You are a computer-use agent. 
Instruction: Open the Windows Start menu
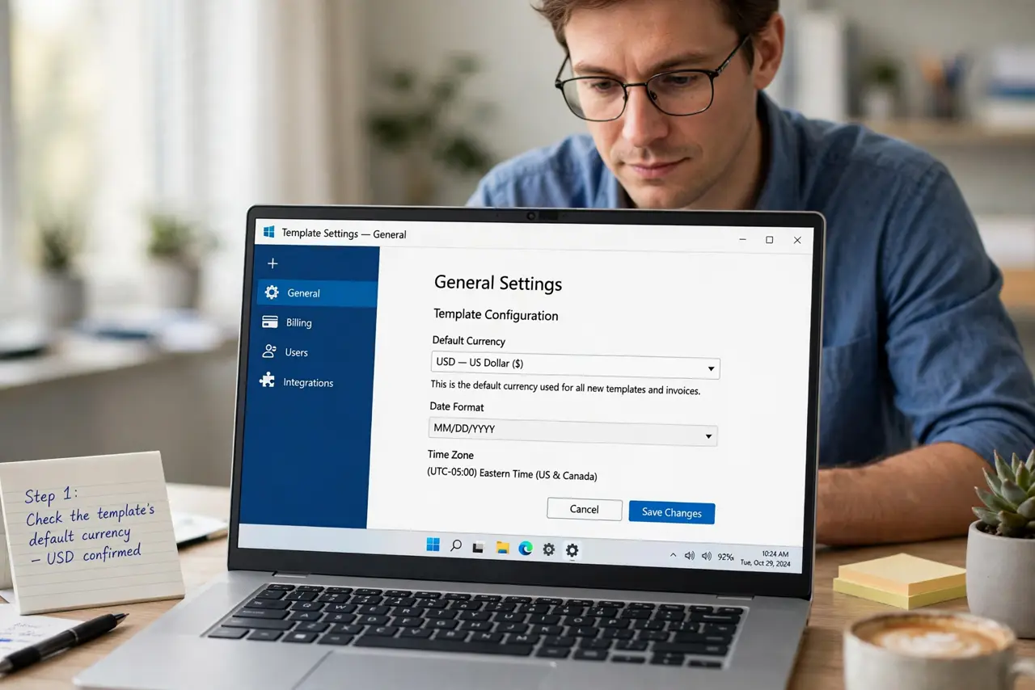pos(433,545)
